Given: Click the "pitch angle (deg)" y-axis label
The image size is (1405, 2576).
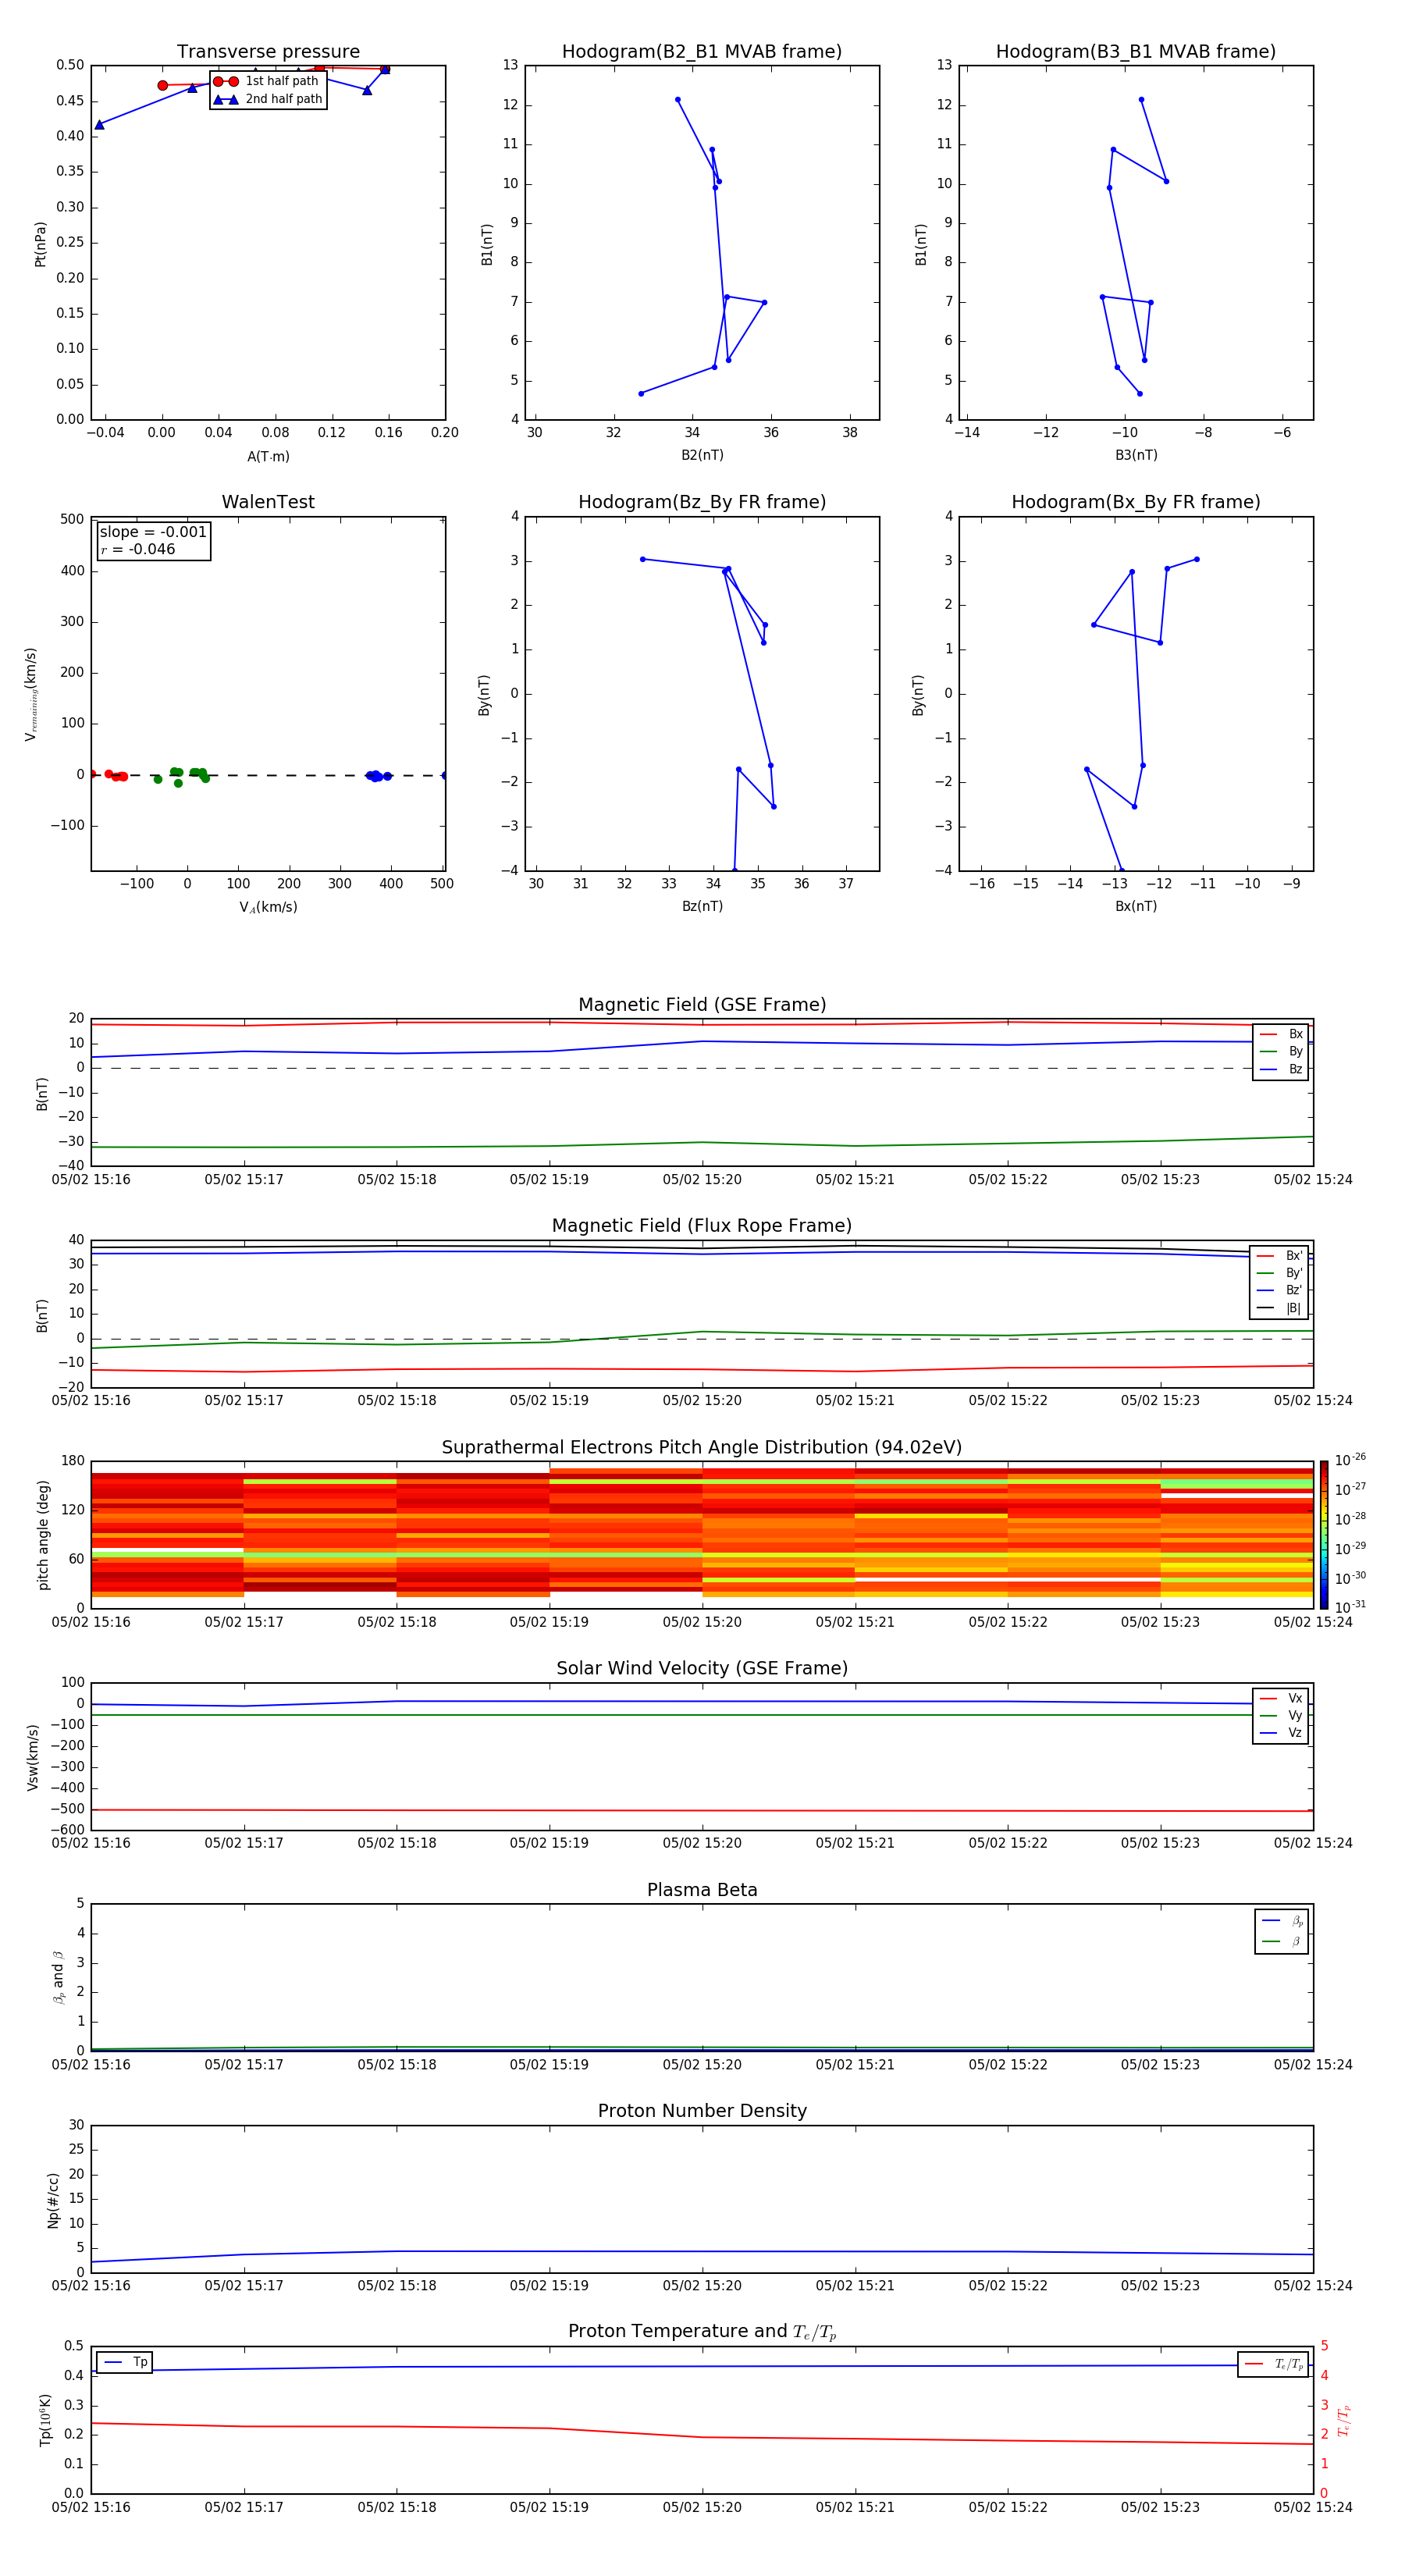Looking at the screenshot, I should click(43, 1535).
